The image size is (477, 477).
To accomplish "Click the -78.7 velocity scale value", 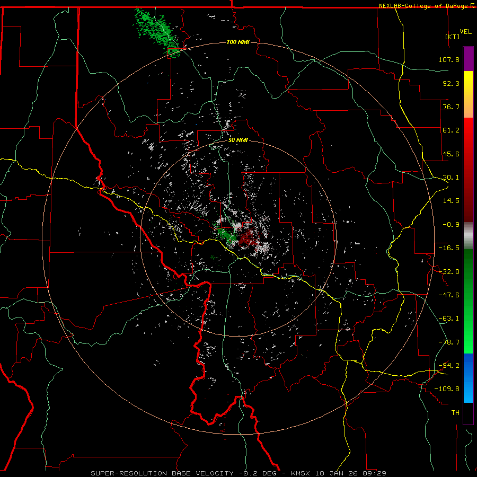I will (x=449, y=342).
